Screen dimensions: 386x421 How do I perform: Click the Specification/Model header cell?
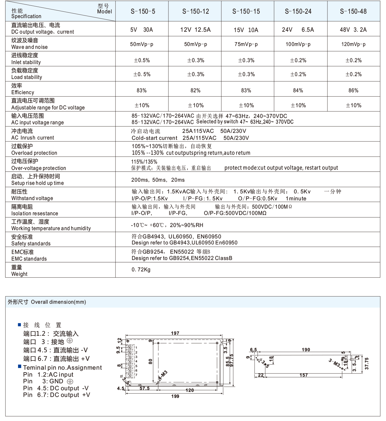tap(60, 11)
